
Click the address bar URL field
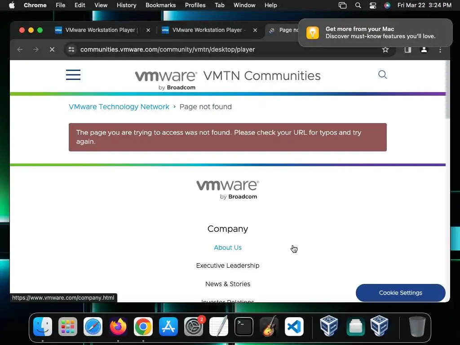click(x=229, y=49)
